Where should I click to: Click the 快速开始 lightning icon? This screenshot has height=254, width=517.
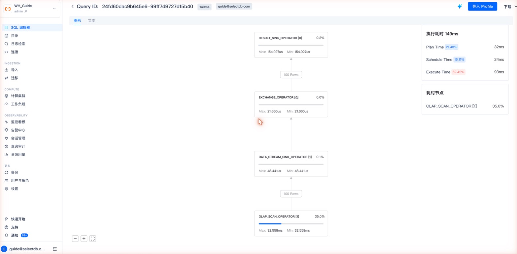coord(6,219)
